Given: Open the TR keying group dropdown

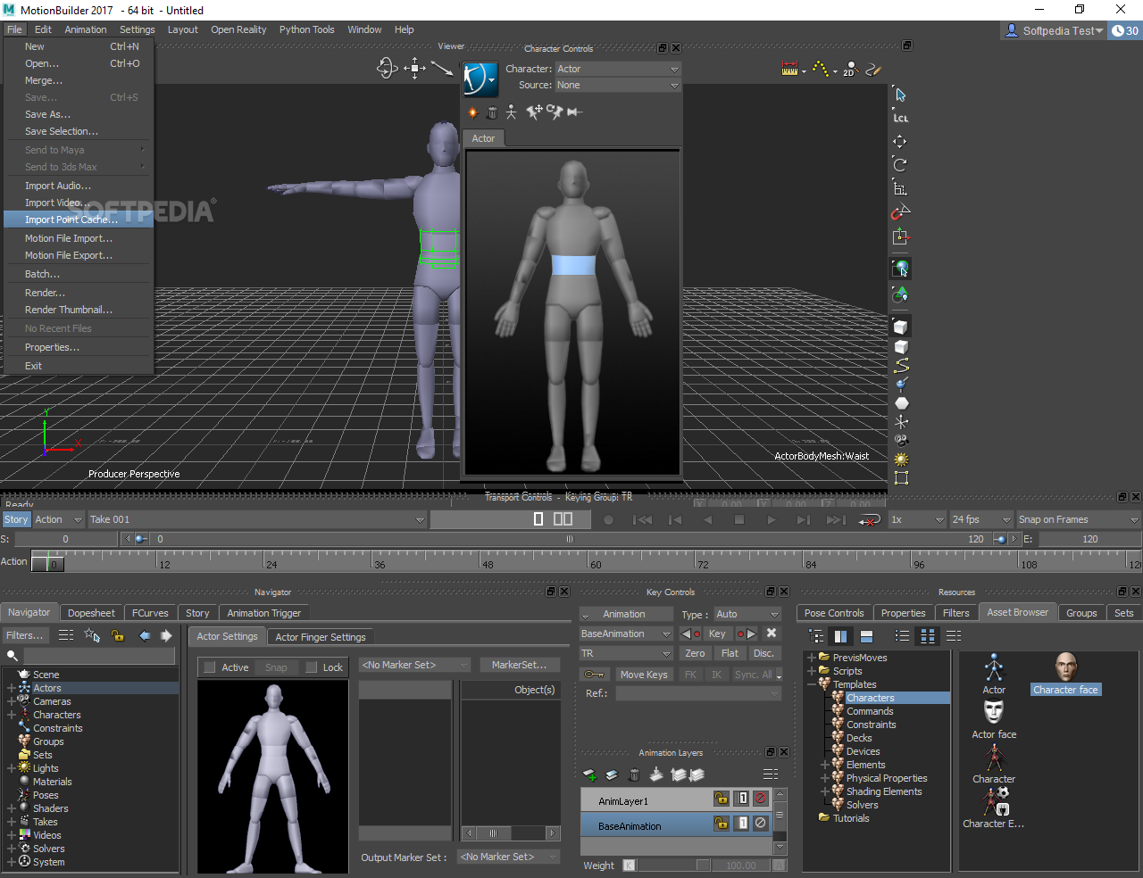Looking at the screenshot, I should (x=626, y=653).
